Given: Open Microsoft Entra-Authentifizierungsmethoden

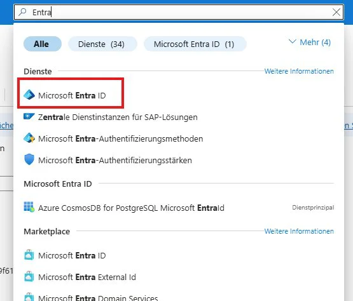Looking at the screenshot, I should (121, 138).
